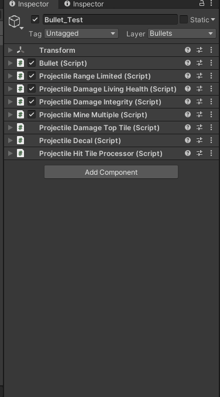Expand Projectile Damage Living Health foldout
220x397 pixels.
[11, 89]
